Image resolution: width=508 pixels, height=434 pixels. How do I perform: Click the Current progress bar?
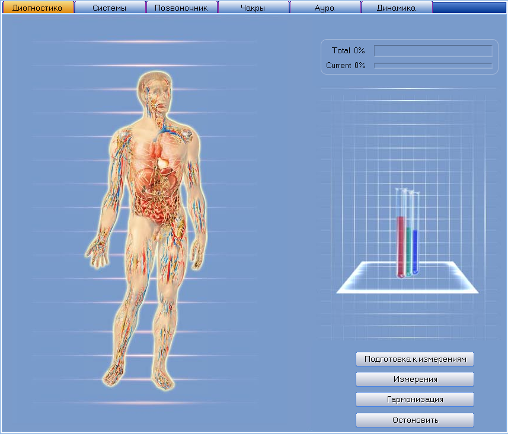pyautogui.click(x=433, y=66)
